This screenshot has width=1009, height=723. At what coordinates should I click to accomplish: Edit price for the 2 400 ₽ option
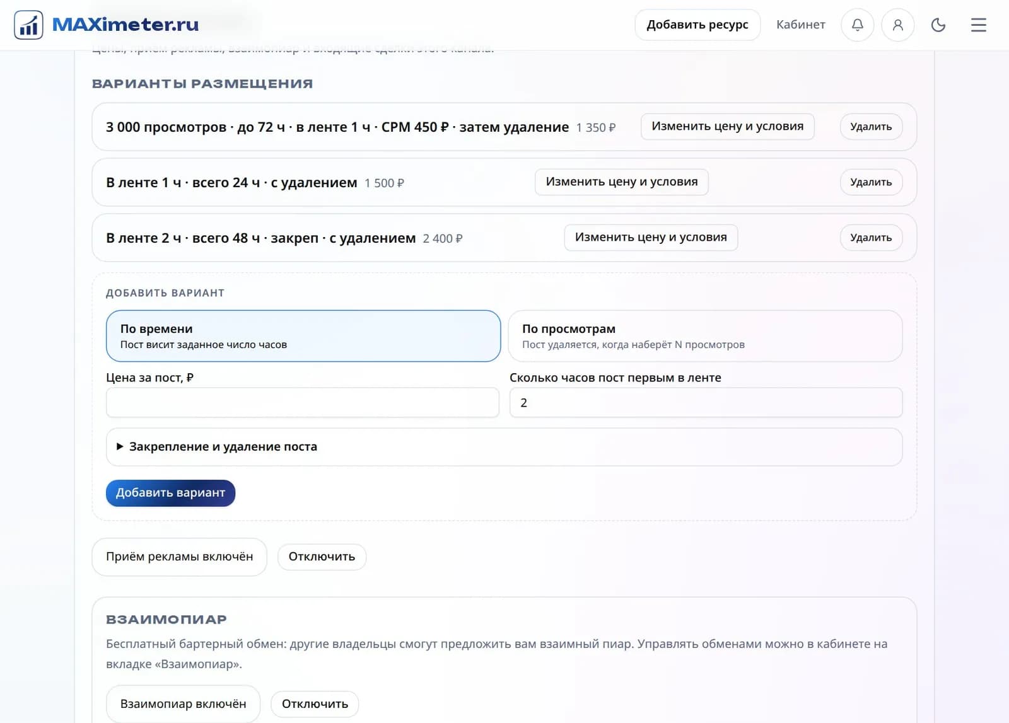(x=651, y=237)
